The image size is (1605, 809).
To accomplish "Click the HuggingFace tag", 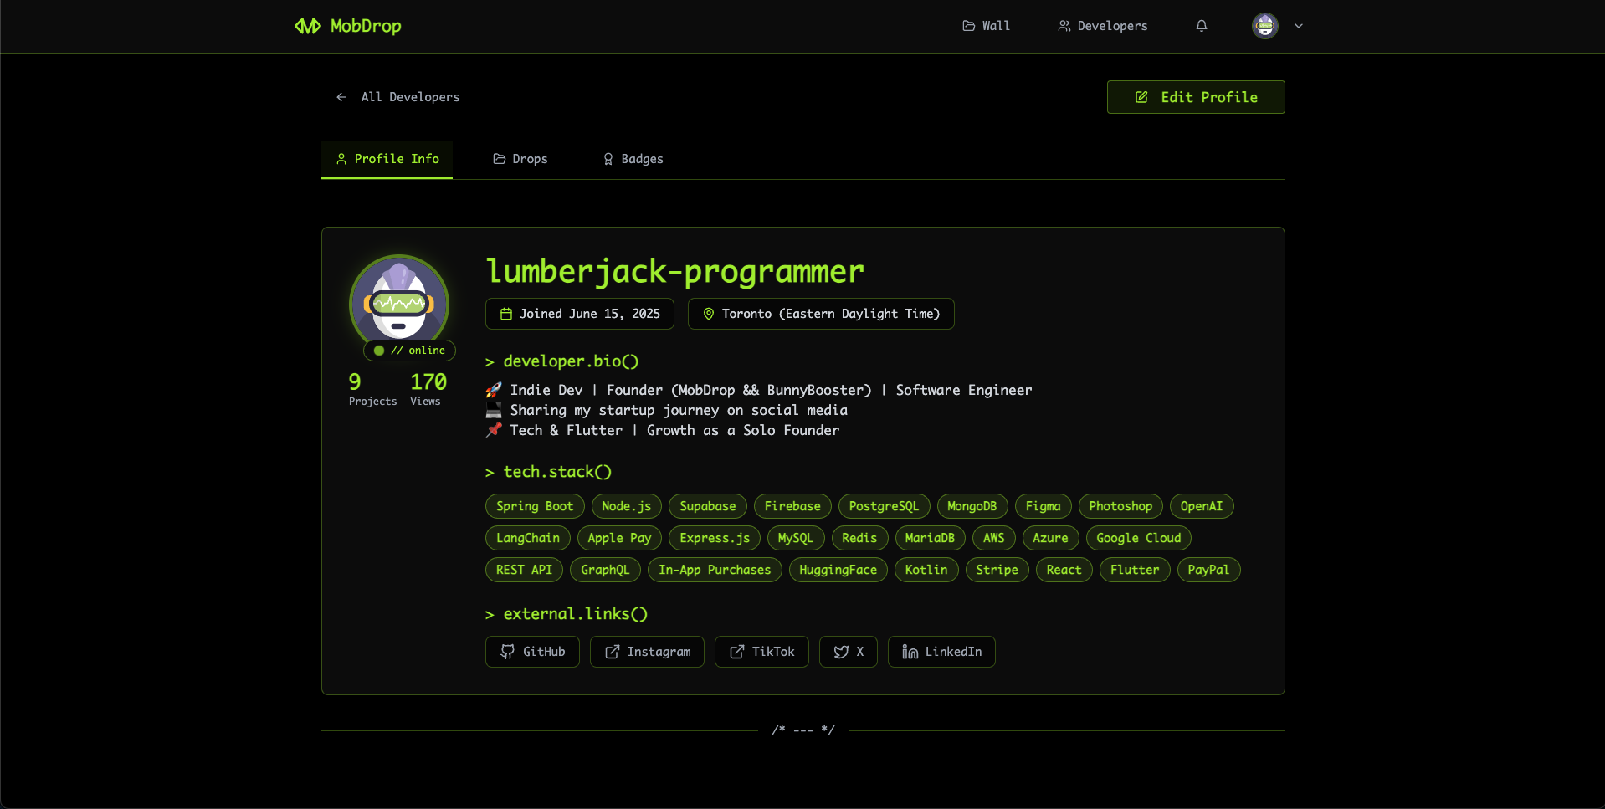I will (x=838, y=570).
